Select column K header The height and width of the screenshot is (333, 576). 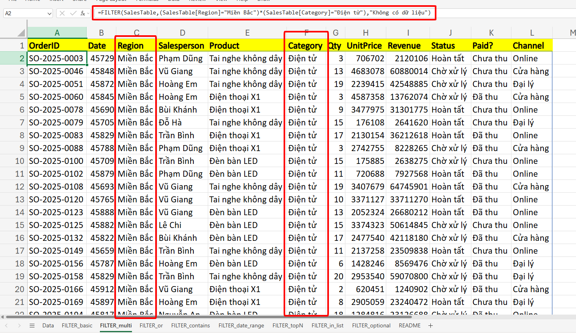click(x=491, y=33)
